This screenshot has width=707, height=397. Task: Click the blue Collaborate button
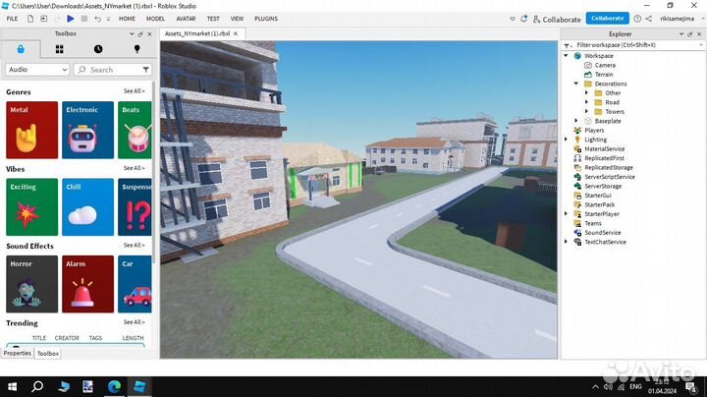coord(607,18)
